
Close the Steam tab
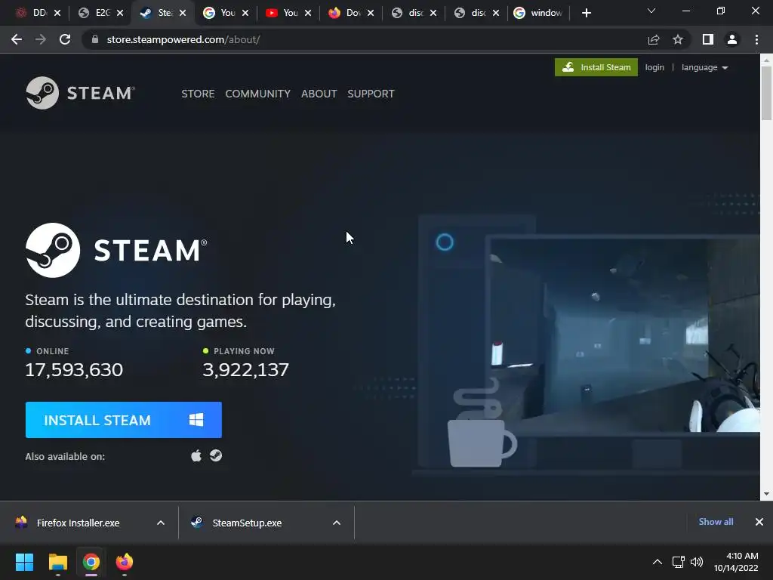click(x=183, y=13)
